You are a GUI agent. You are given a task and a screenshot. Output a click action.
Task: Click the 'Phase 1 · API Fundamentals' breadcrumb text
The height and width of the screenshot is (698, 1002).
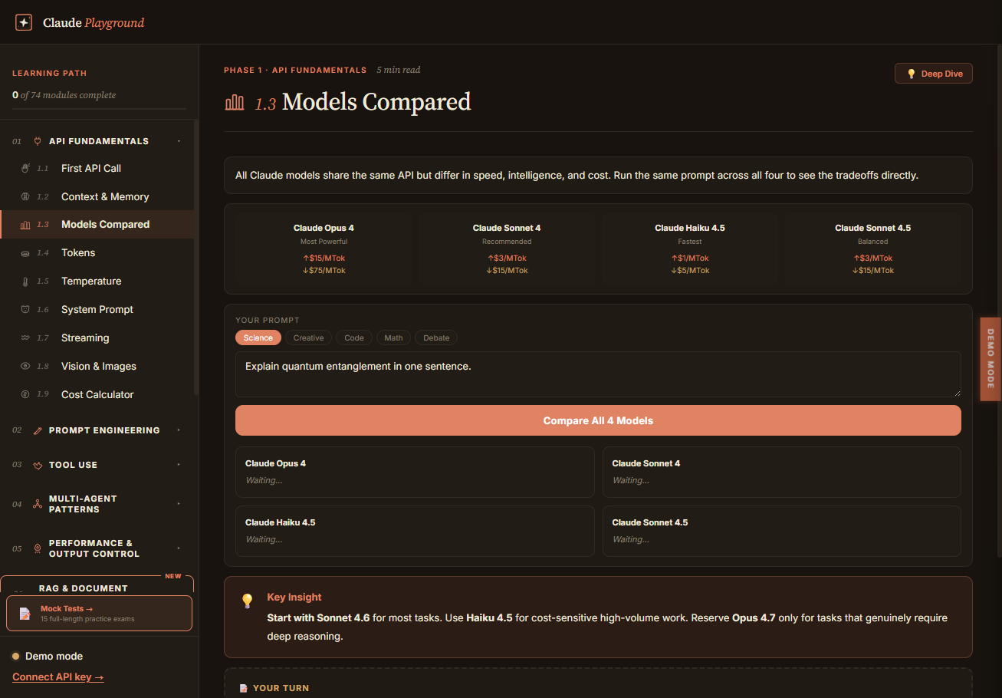point(295,70)
